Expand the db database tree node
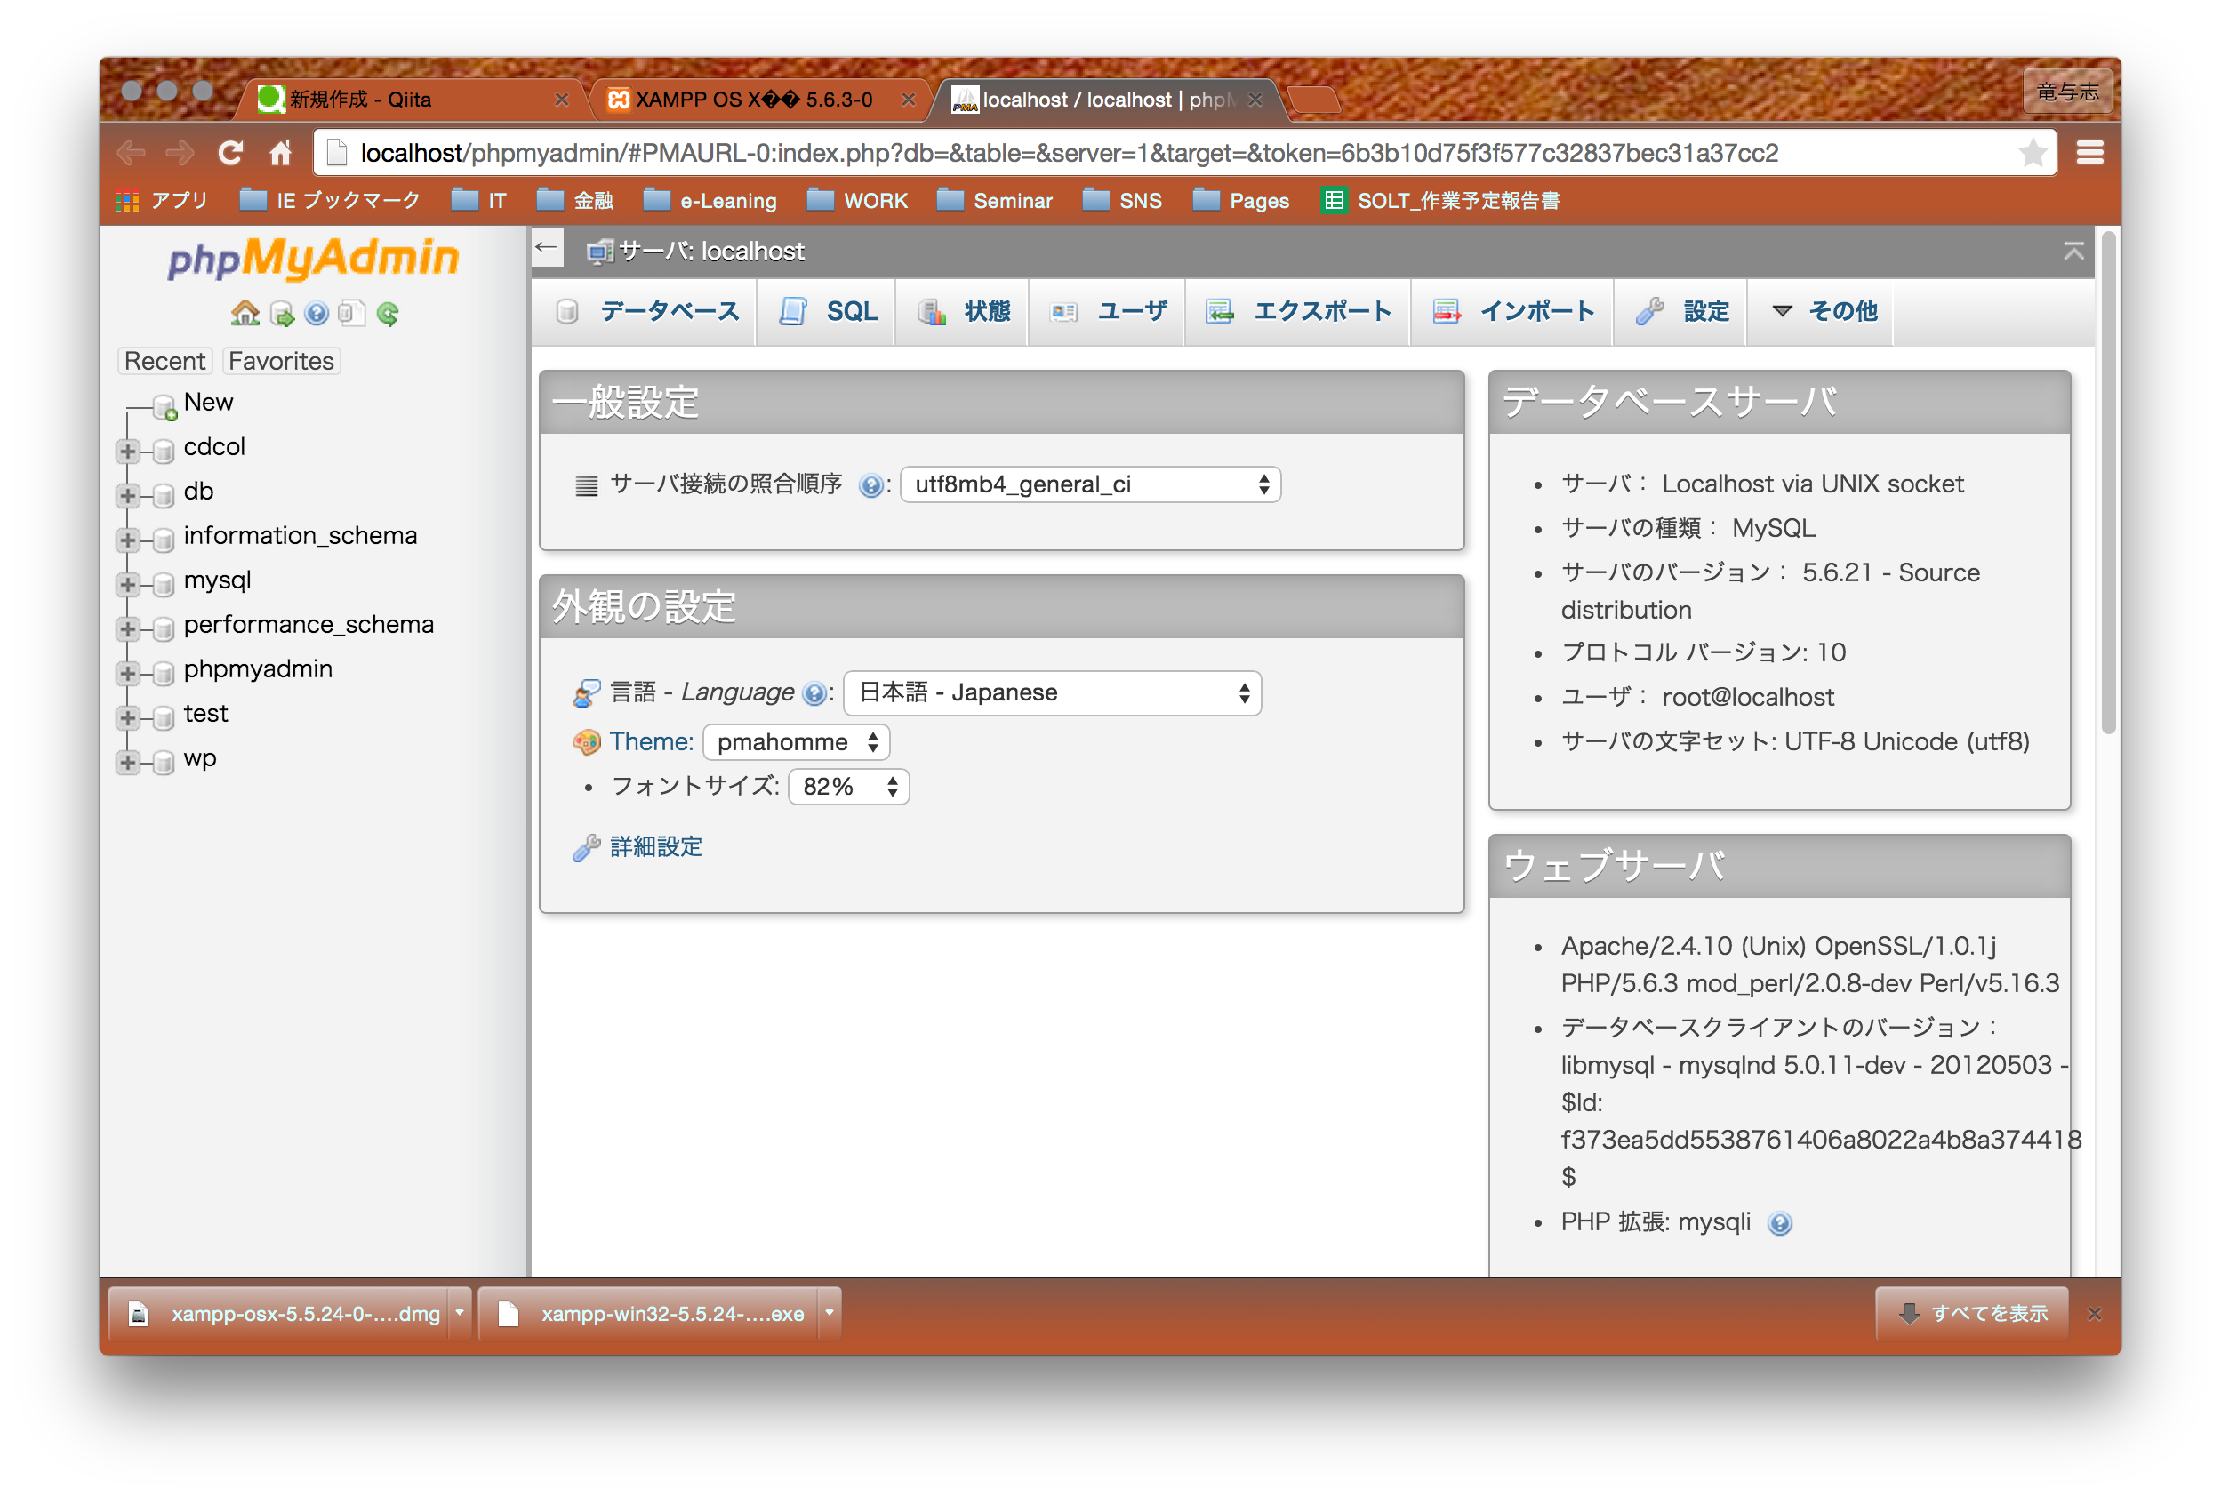Image resolution: width=2221 pixels, height=1497 pixels. (x=128, y=494)
